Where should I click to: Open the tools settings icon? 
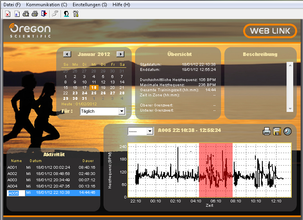pos(76,14)
